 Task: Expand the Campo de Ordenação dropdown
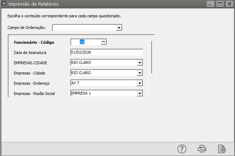[x=119, y=28]
